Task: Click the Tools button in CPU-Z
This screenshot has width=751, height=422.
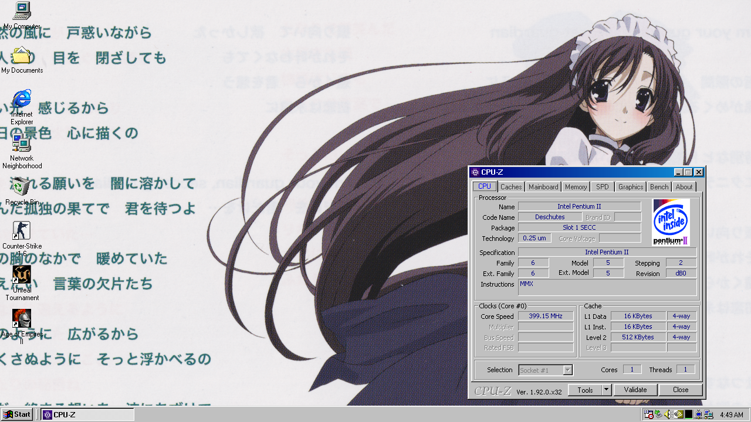Action: pos(585,390)
